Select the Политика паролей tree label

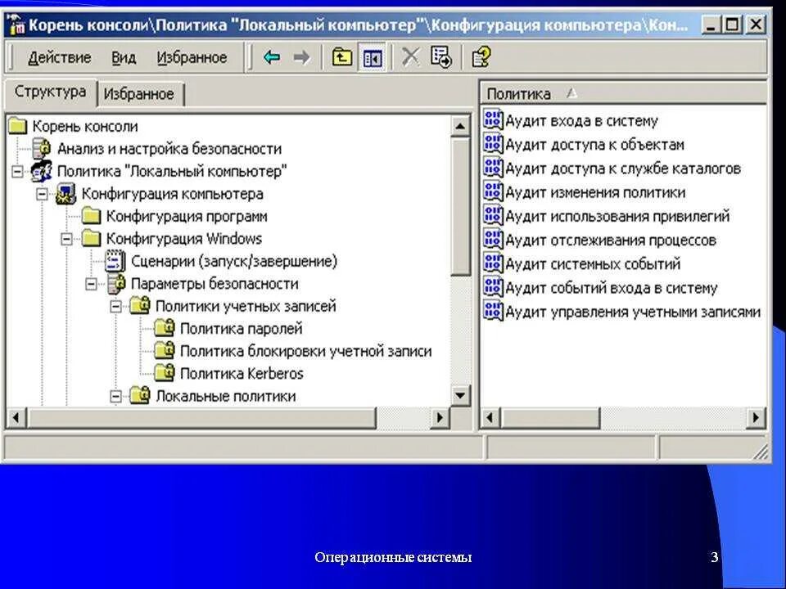coord(241,329)
